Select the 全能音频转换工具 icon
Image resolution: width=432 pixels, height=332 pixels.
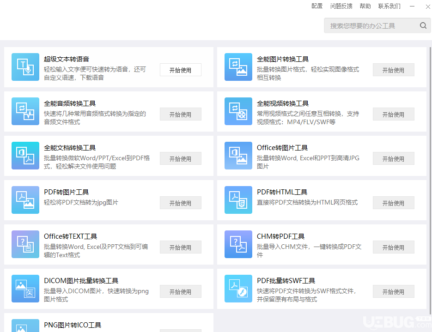[x=25, y=111]
